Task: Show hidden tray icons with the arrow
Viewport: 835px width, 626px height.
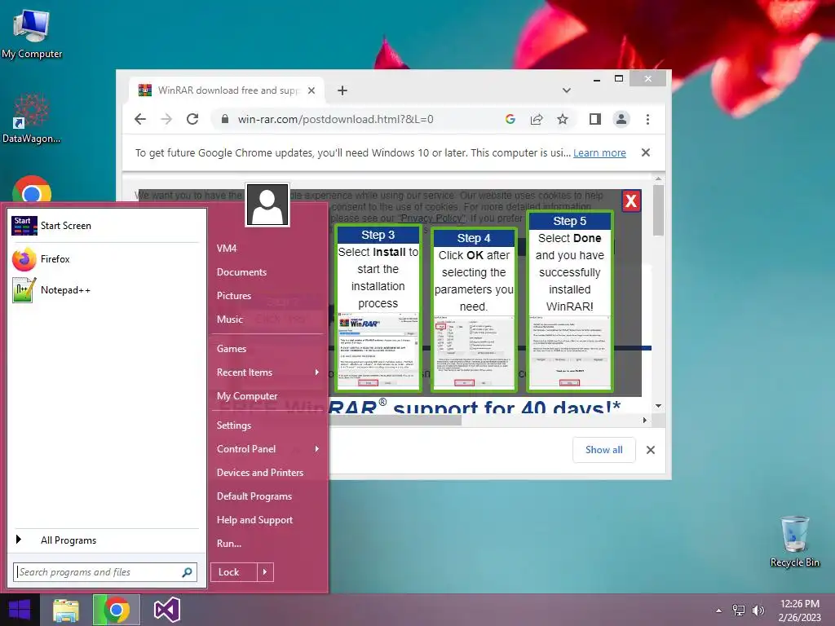Action: click(x=719, y=611)
